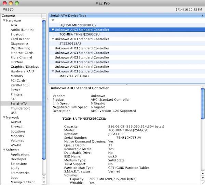Click the sidebar vertical scrollbar thumb
205x185 pixels.
pyautogui.click(x=44, y=90)
